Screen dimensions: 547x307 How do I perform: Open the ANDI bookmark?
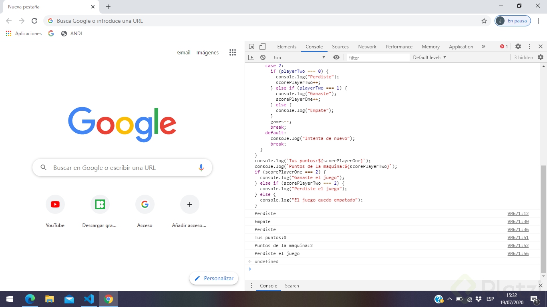point(72,34)
